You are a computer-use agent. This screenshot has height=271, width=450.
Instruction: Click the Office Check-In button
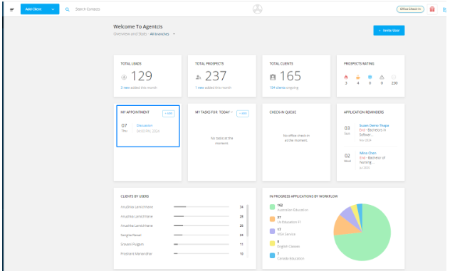[x=410, y=9]
